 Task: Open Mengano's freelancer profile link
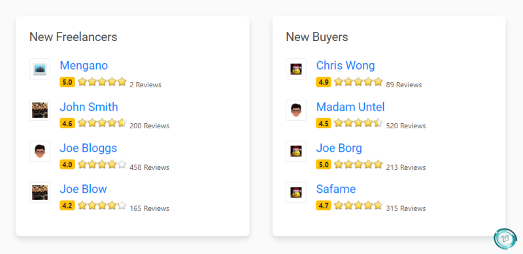click(x=84, y=66)
